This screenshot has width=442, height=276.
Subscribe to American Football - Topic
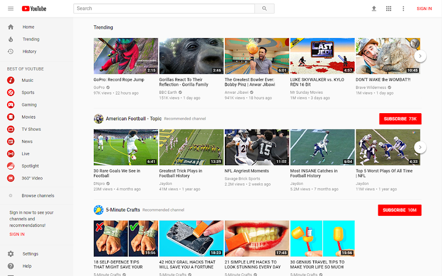(400, 119)
